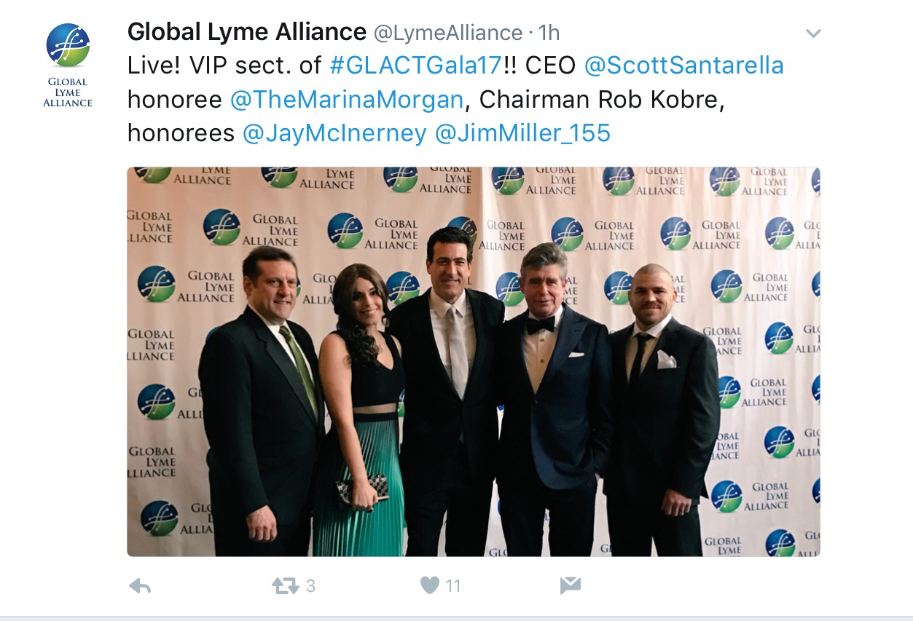The width and height of the screenshot is (913, 621).
Task: Open @TheMarinaMorgan mention link
Action: point(347,99)
